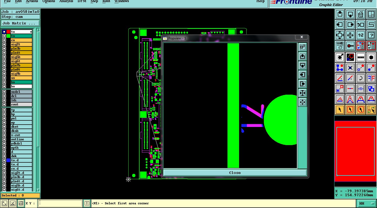This screenshot has width=377, height=208.
Task: Click the wrench and palette settings icon
Action: tap(340, 46)
